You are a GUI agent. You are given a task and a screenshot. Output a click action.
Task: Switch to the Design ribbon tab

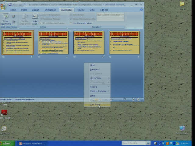tap(36, 10)
